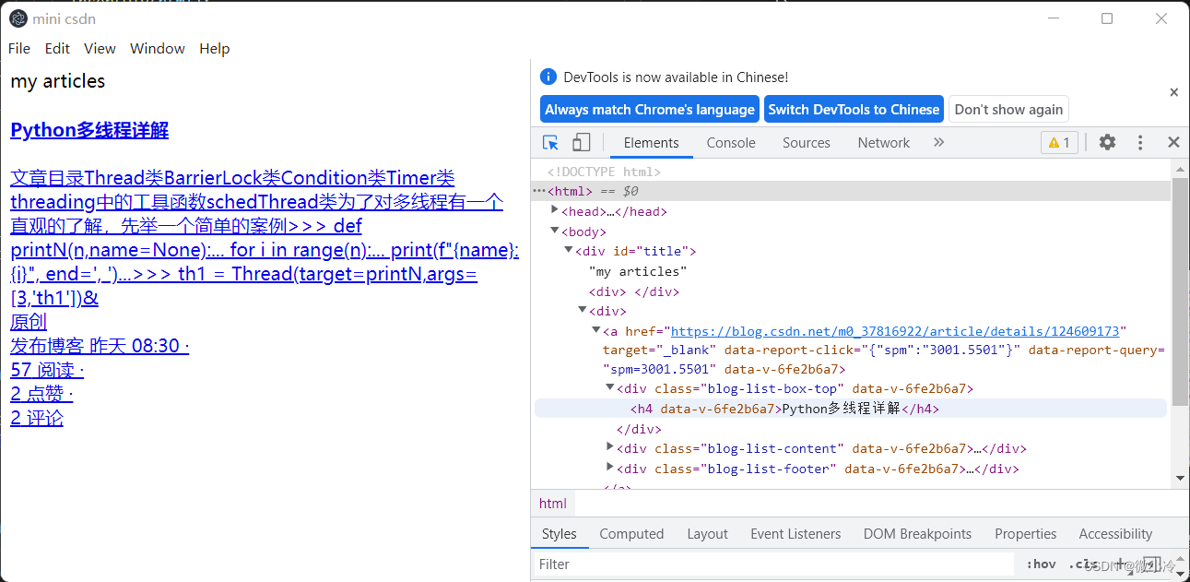This screenshot has height=582, width=1190.
Task: Click the my articles heading text
Action: (58, 81)
